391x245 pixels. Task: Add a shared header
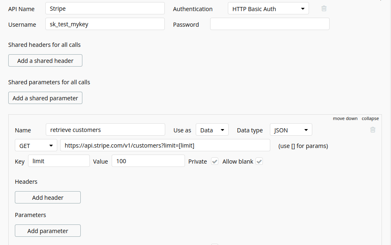pos(45,60)
